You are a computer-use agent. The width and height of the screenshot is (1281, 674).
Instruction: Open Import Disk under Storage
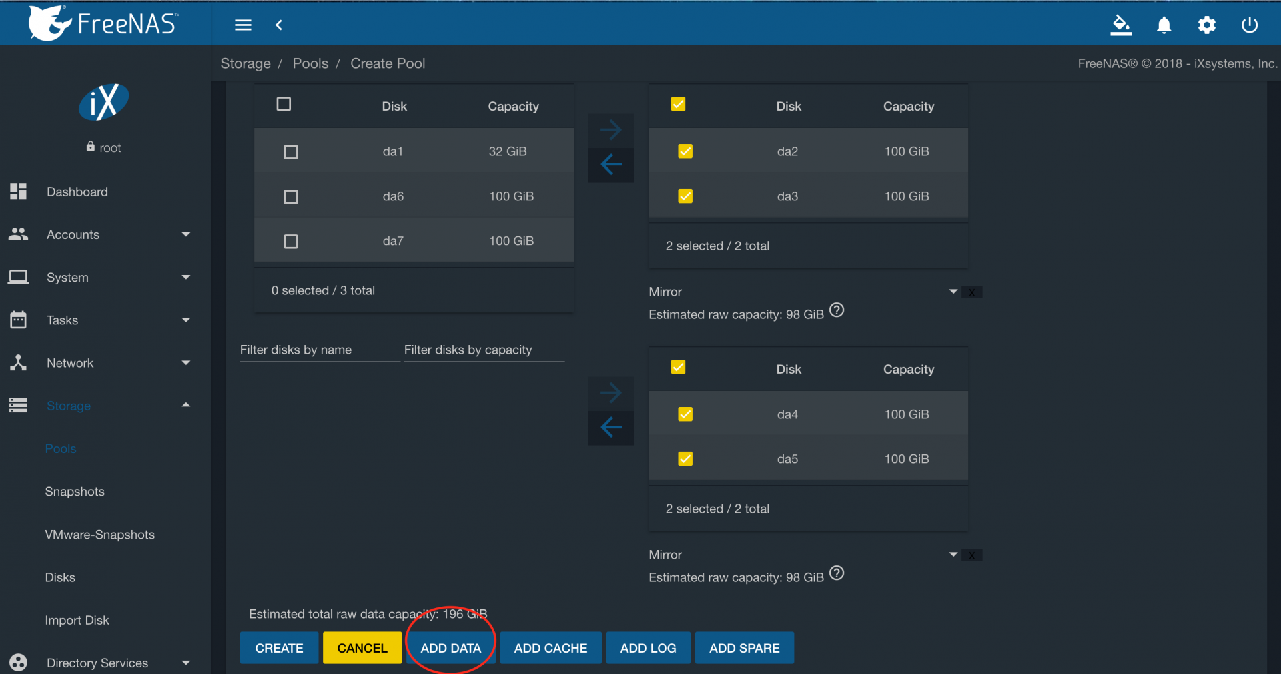77,620
